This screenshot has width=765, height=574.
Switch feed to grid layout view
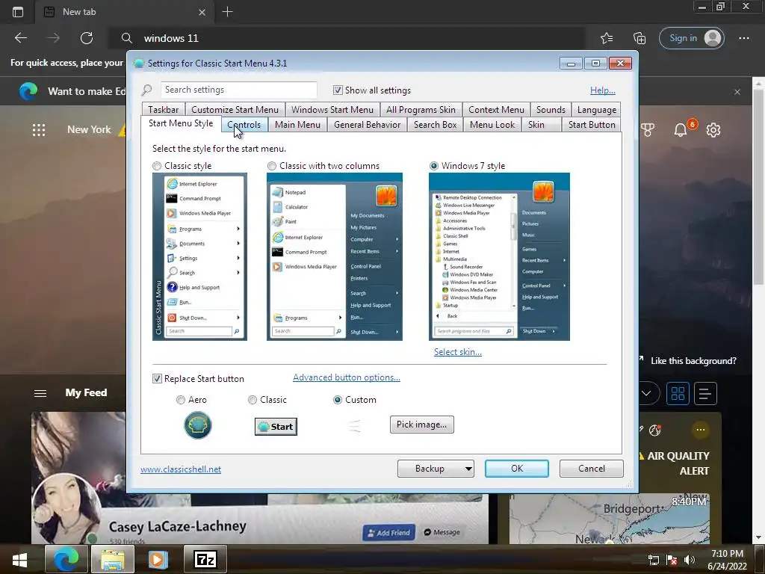(x=678, y=393)
